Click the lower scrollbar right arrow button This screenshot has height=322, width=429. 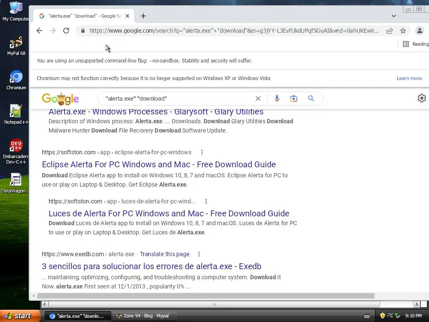tap(416, 304)
